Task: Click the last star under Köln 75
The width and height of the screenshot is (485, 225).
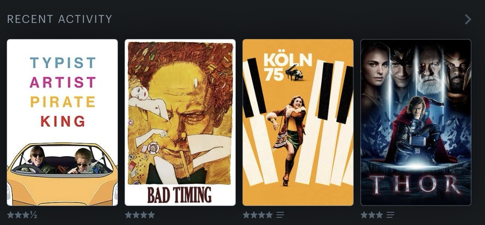Action: (x=269, y=215)
